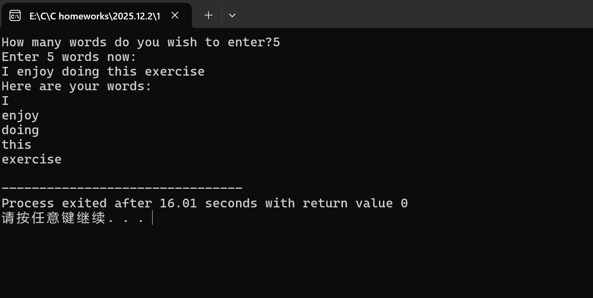Open a new tab with plus button
593x298 pixels.
[x=209, y=15]
